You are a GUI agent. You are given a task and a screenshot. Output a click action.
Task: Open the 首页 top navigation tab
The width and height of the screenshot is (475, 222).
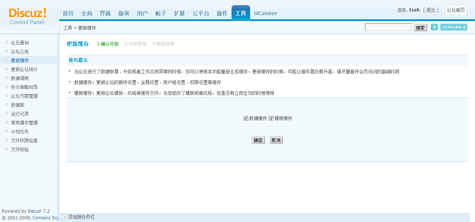pyautogui.click(x=68, y=13)
